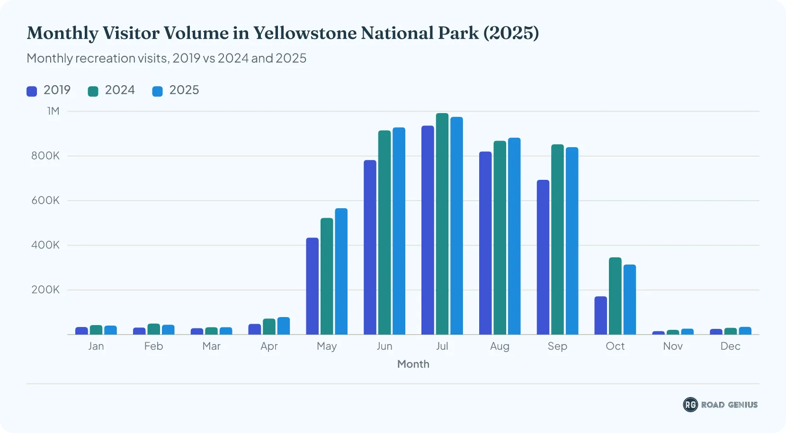This screenshot has width=786, height=433.
Task: Click the Apr x-axis label
Action: [x=269, y=346]
